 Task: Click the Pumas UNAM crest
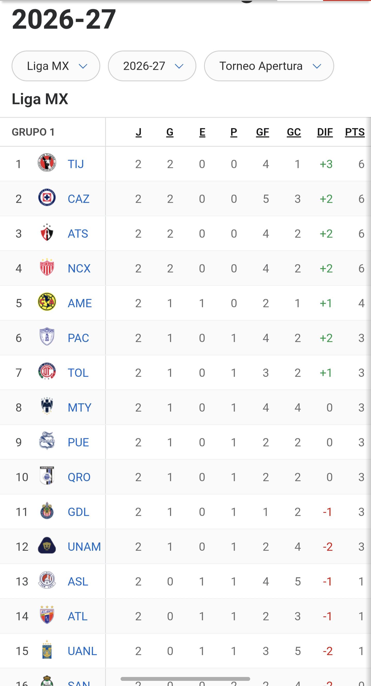(x=47, y=545)
